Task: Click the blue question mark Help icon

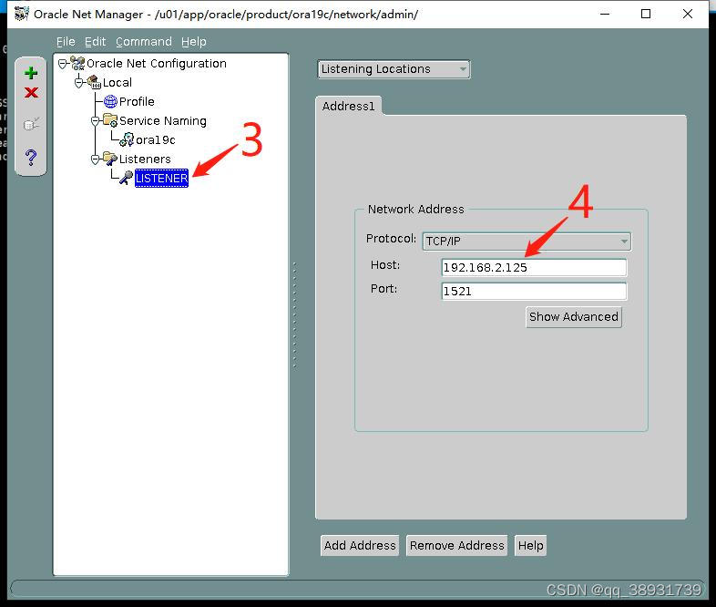Action: coord(31,158)
